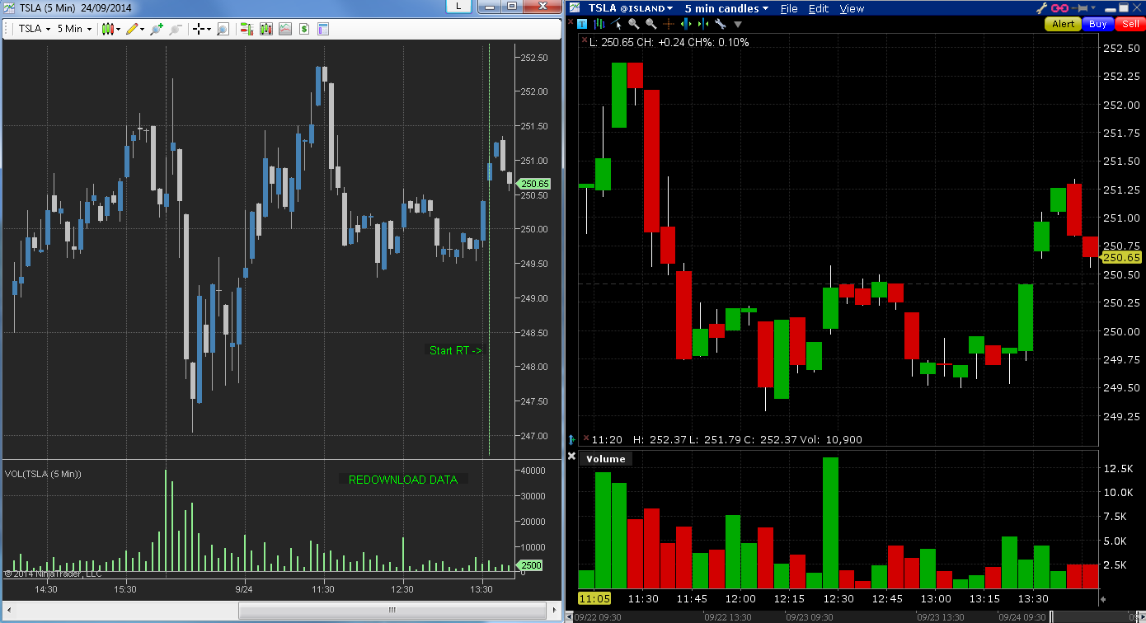Click the wrench settings icon in TWS chart toolbar
The image size is (1146, 623).
[720, 24]
